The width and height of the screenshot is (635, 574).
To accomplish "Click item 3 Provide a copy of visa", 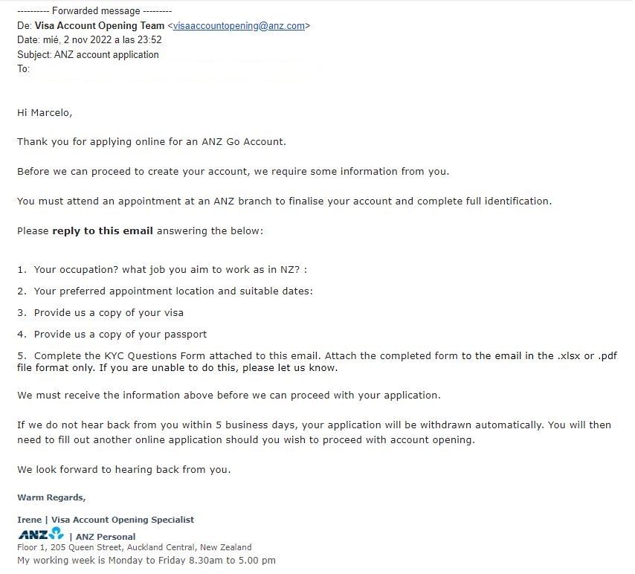I will coord(100,313).
